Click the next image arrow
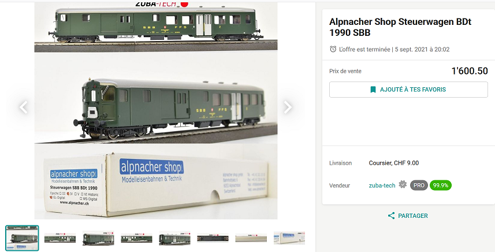The height and width of the screenshot is (252, 495). (x=288, y=107)
